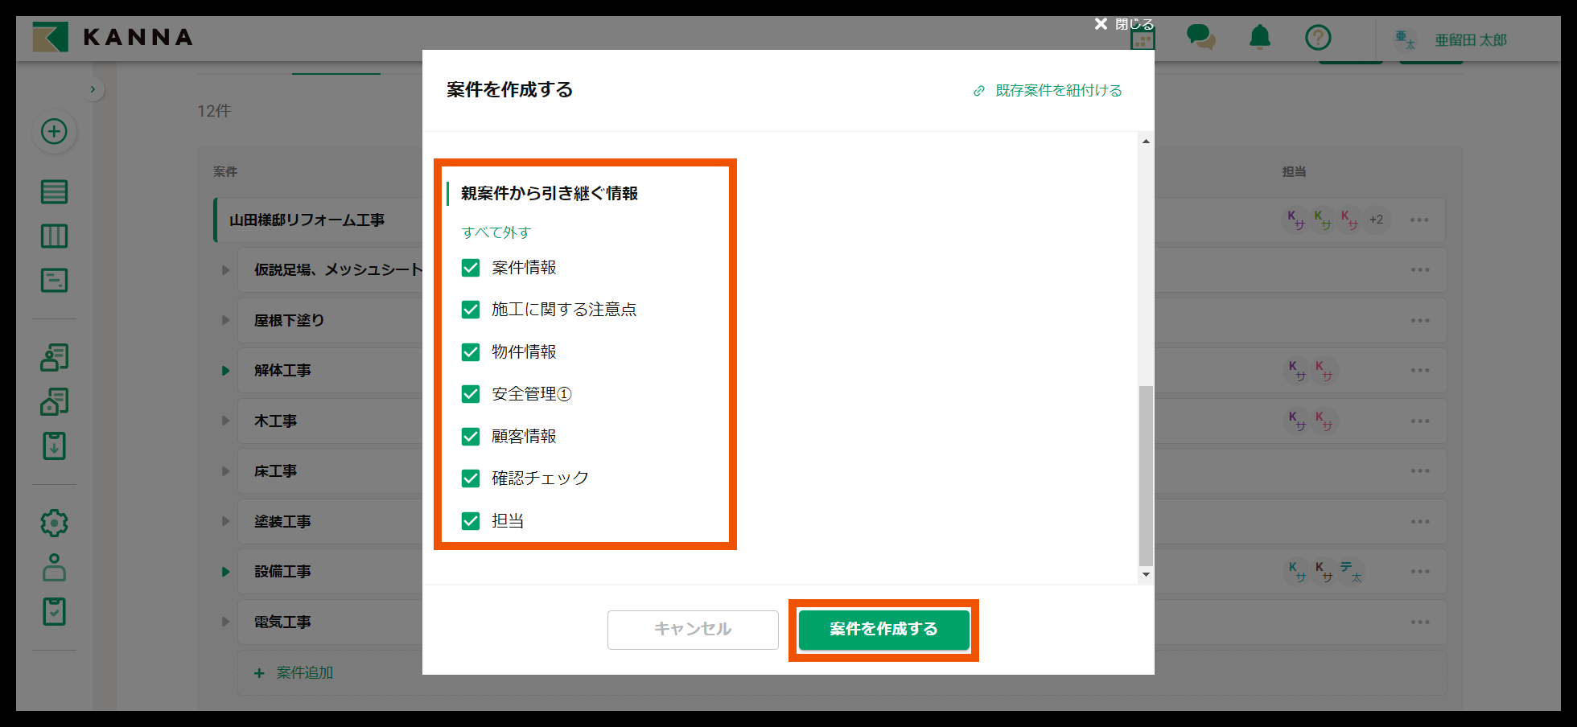Expand the 設備工事 row
This screenshot has height=727, width=1577.
coord(224,571)
